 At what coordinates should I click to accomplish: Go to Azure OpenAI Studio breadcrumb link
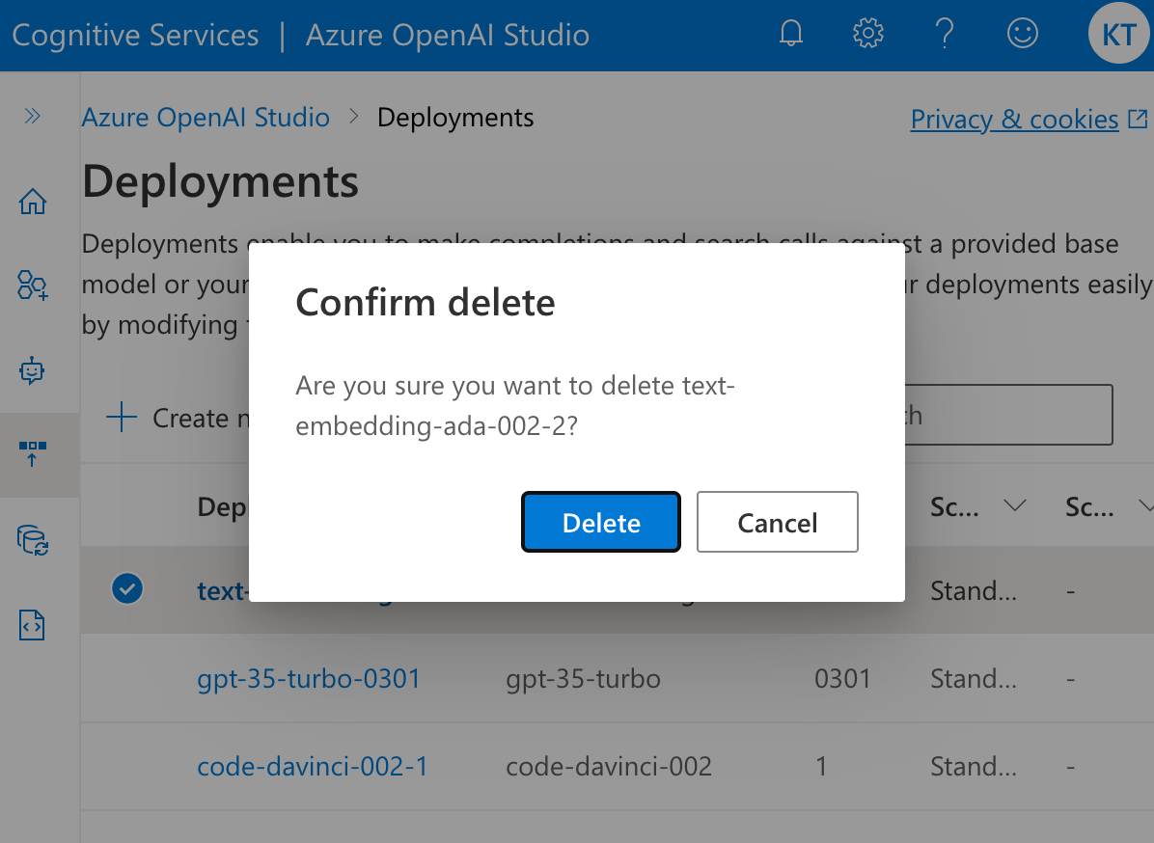pyautogui.click(x=206, y=117)
